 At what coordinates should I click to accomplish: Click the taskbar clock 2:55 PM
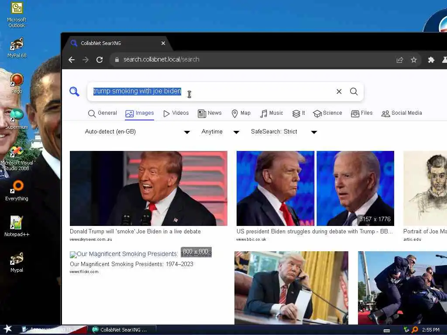click(431, 330)
